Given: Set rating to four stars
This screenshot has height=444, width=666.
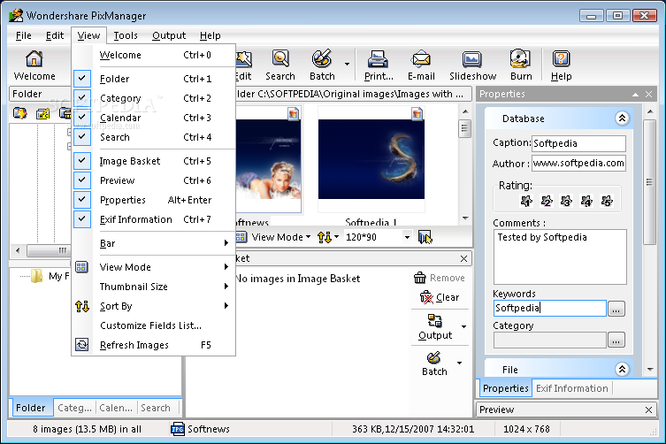Looking at the screenshot, I should pos(586,201).
